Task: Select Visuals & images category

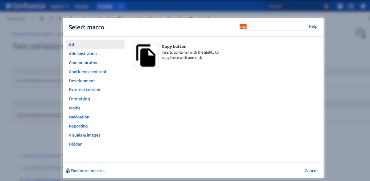Action: (x=84, y=135)
